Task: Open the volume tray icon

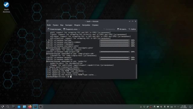Action: pos(161,107)
